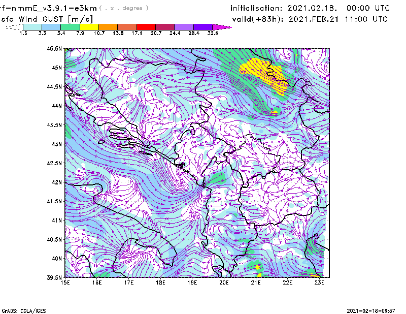Click the 22E longitude label
Image resolution: width=406 pixels, height=314 pixels.
(288, 282)
